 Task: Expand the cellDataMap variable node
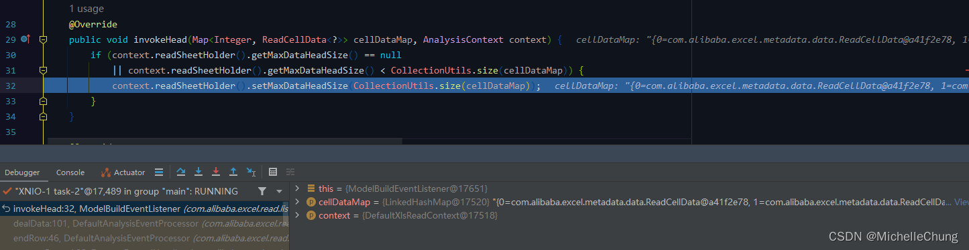(x=298, y=202)
